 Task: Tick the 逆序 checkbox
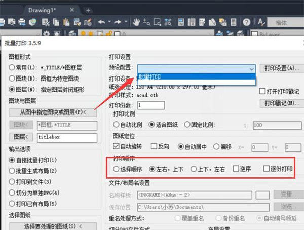(x=236, y=168)
